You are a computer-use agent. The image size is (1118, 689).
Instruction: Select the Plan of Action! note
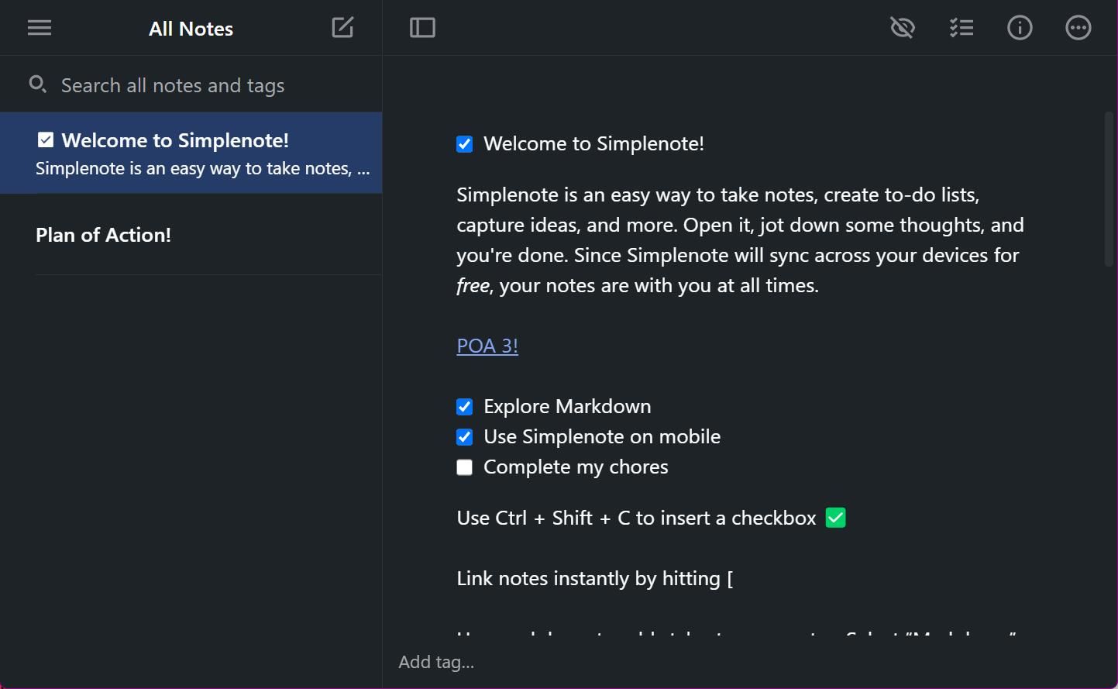(103, 235)
